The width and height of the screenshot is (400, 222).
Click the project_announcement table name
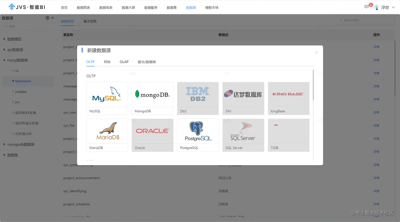pos(81,178)
